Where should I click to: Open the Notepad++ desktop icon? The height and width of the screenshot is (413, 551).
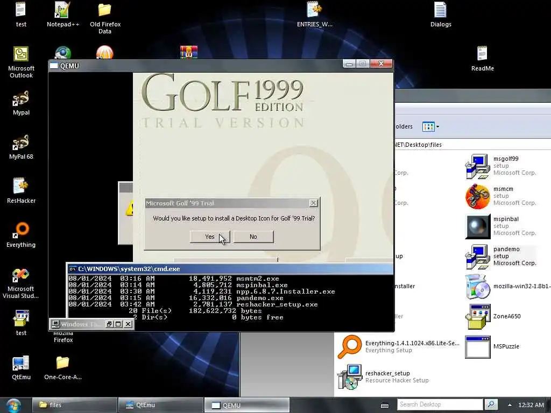[x=63, y=15]
